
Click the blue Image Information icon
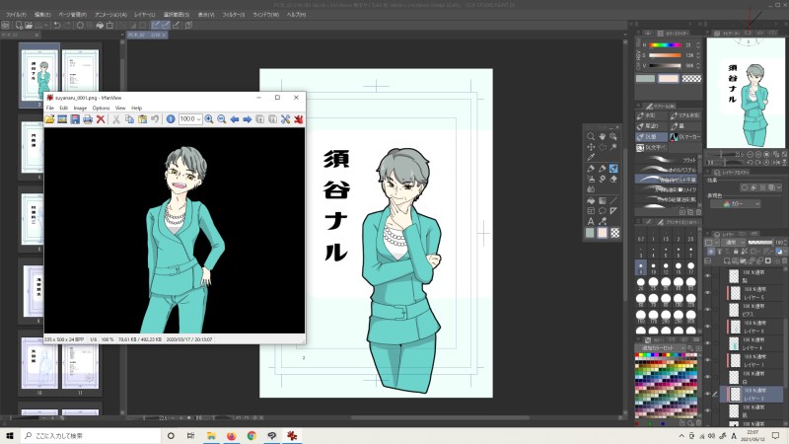(x=171, y=119)
